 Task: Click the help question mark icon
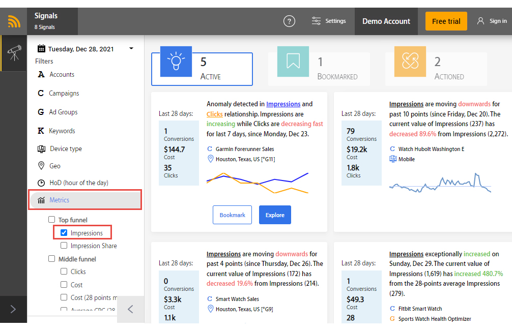pyautogui.click(x=289, y=21)
